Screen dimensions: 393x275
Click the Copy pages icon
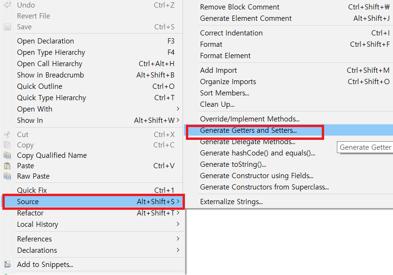point(7,145)
